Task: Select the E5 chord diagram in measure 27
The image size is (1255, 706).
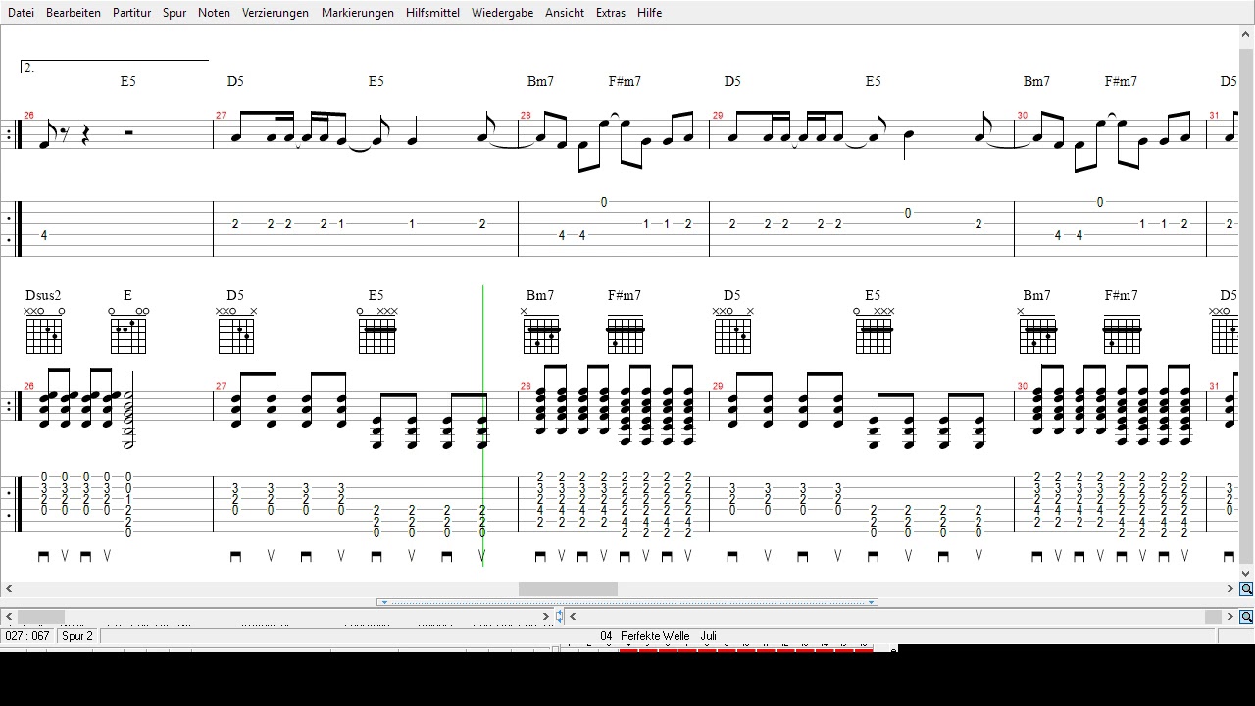Action: (x=376, y=330)
